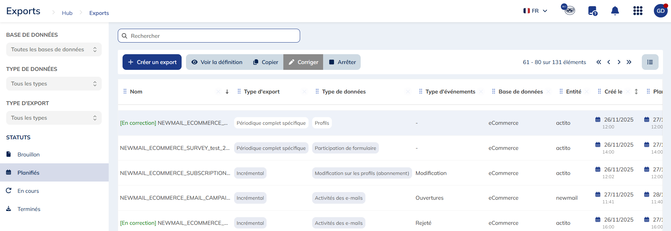Open the GD user profile avatar
Screen dimensions: 671x231
(660, 11)
